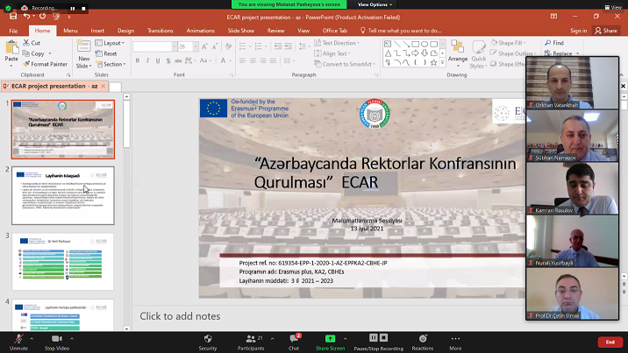Pause the recording in bottom toolbar
Image resolution: width=628 pixels, height=353 pixels.
[x=374, y=338]
